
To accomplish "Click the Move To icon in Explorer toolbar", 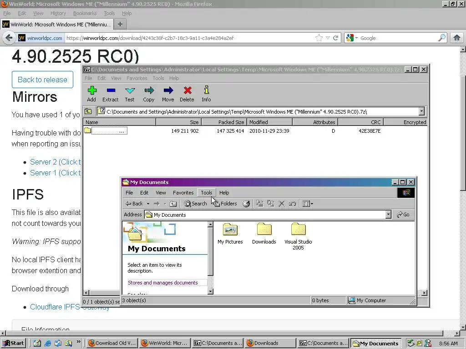I will point(260,204).
